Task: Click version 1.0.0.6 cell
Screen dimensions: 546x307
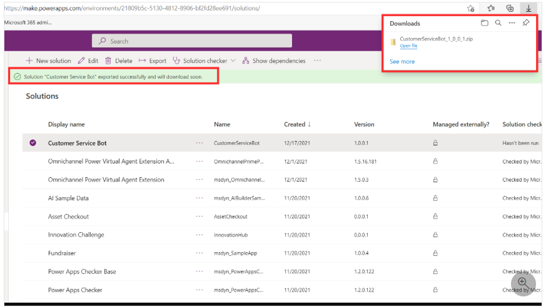Action: (361, 198)
